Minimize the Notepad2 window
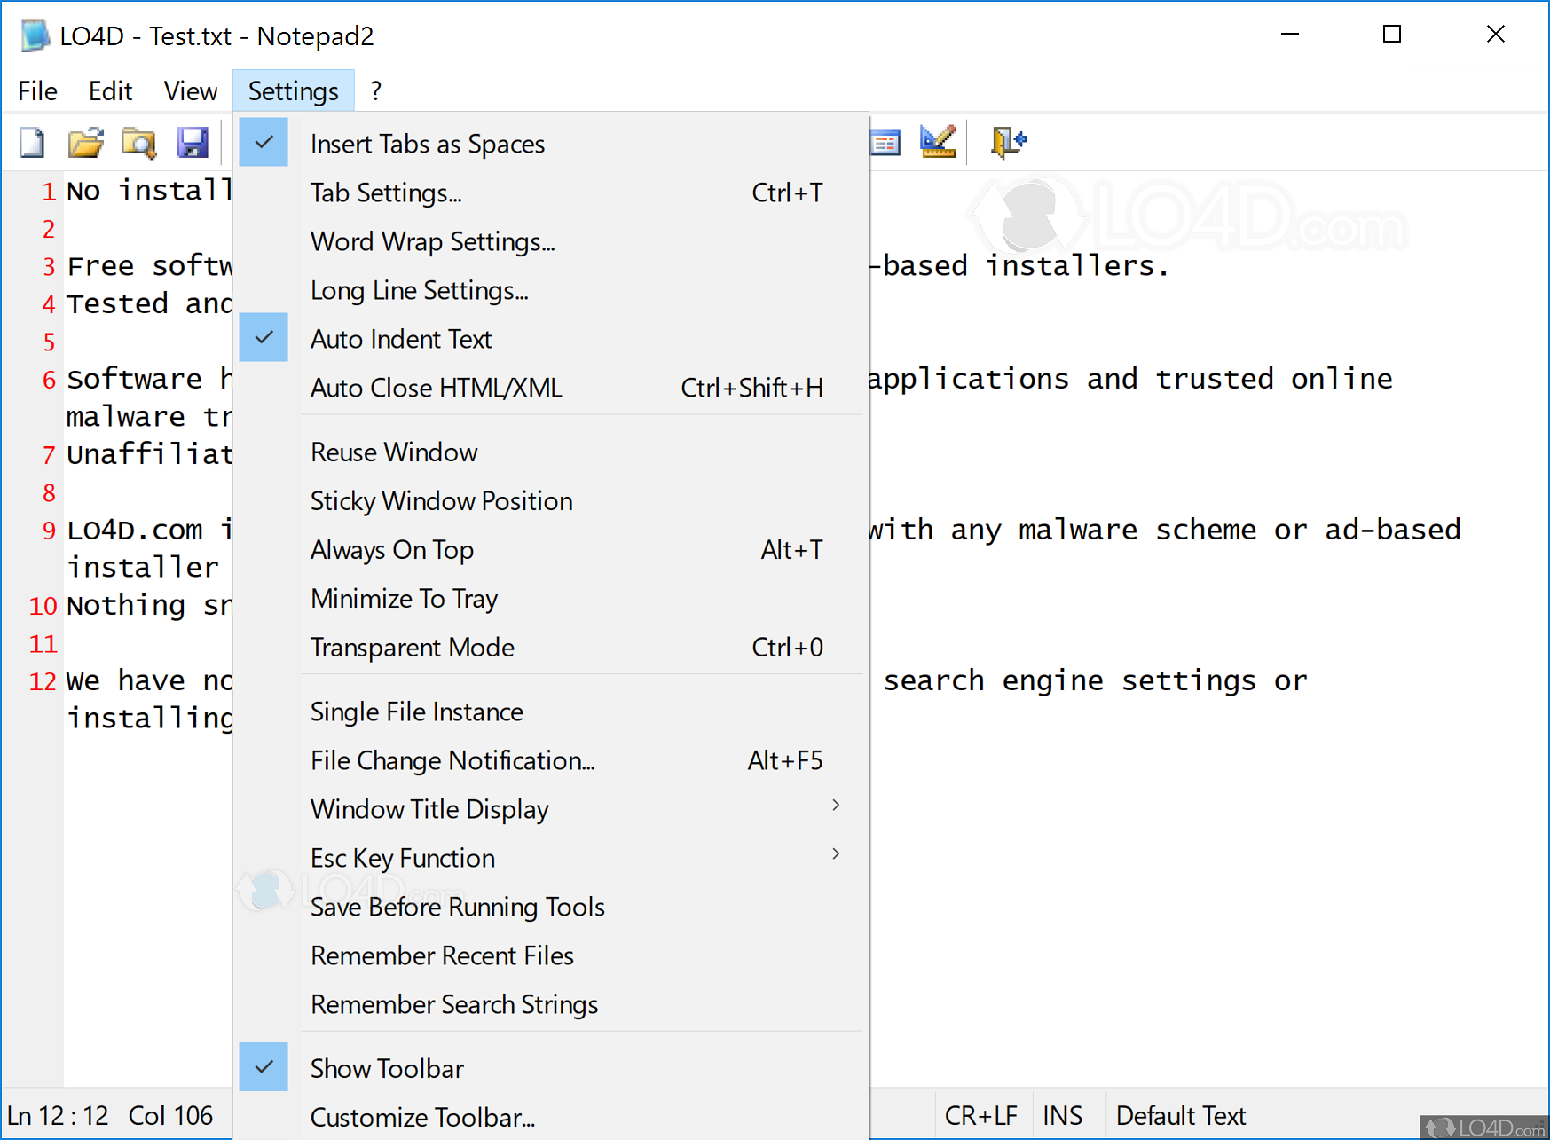 coord(1290,35)
